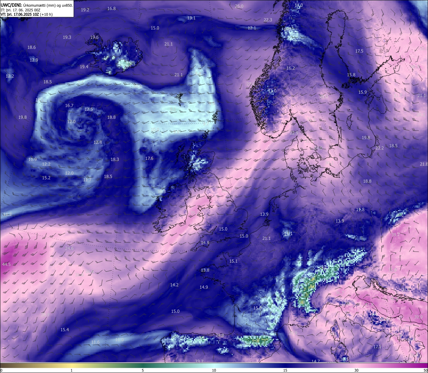The height and width of the screenshot is (373, 428).
Task: Click the IT: þri. 17. 06. 2025 00Z line
Action: [20, 10]
